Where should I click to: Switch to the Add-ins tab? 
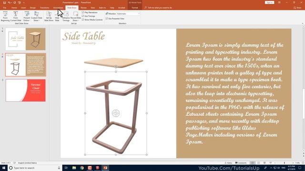102,8
